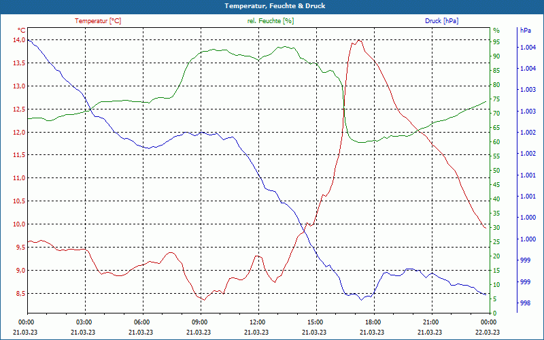
Task: Select the green 'rel. Feuchte [%]' legend label
Action: tap(271, 21)
